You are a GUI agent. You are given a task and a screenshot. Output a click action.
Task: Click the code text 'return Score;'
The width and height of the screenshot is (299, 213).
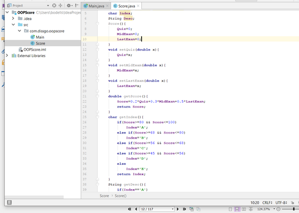point(131,107)
